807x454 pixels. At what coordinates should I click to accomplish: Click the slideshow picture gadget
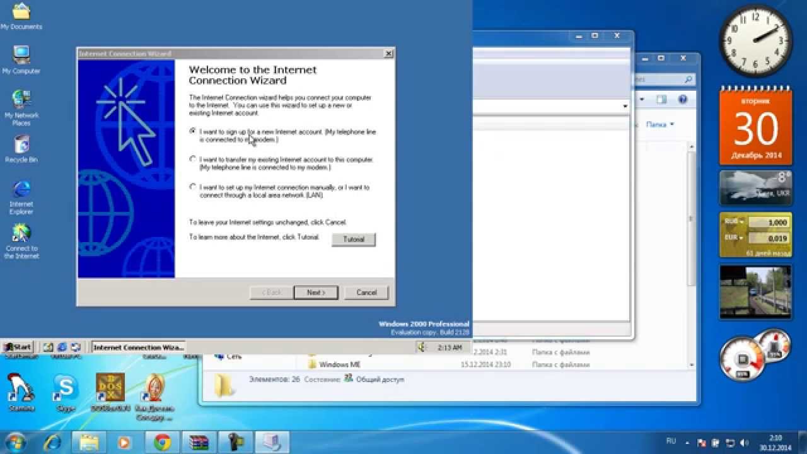click(x=755, y=292)
